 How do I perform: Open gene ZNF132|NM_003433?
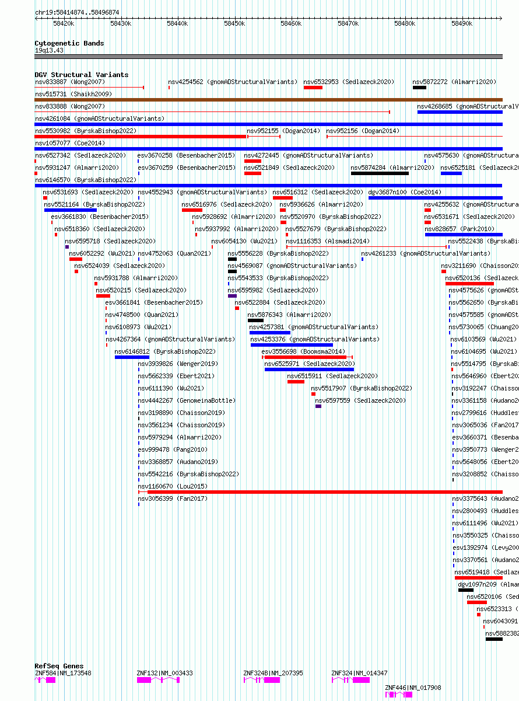point(165,673)
